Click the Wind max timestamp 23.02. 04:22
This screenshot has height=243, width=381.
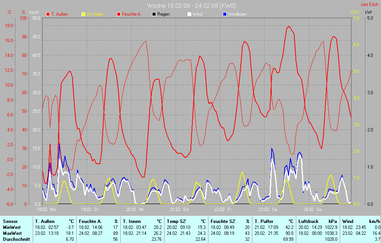(354, 233)
